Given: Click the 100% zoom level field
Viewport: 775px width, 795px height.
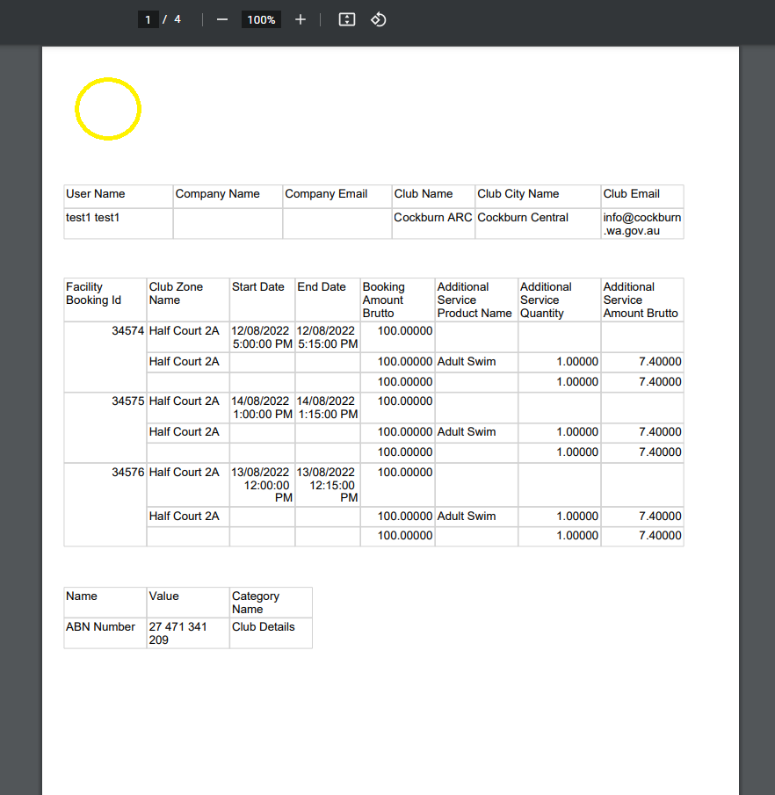Looking at the screenshot, I should point(261,19).
